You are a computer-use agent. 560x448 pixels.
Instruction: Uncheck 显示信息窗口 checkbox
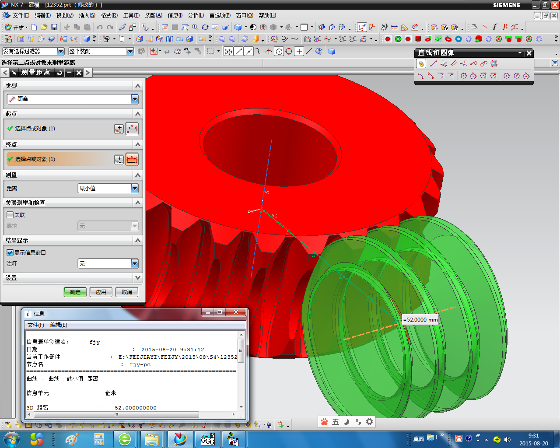click(10, 252)
